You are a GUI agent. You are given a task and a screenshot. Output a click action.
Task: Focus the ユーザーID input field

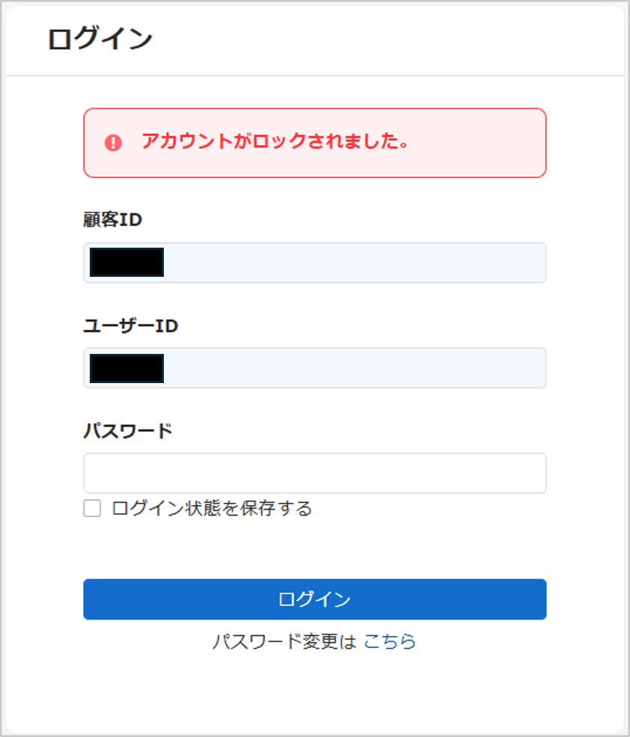click(x=315, y=368)
